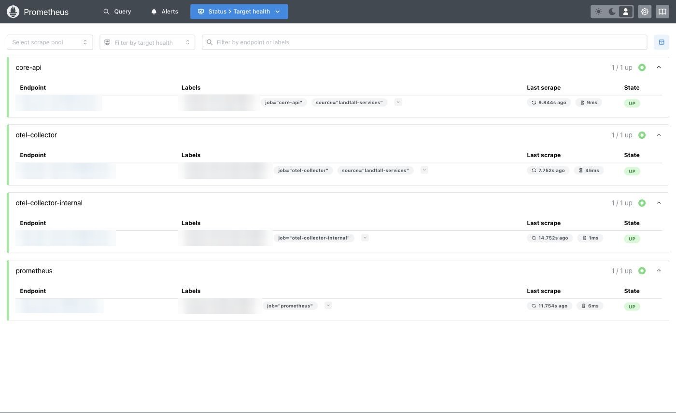Image resolution: width=676 pixels, height=413 pixels.
Task: Click the 14.752s ago last scrape badge
Action: coord(549,238)
